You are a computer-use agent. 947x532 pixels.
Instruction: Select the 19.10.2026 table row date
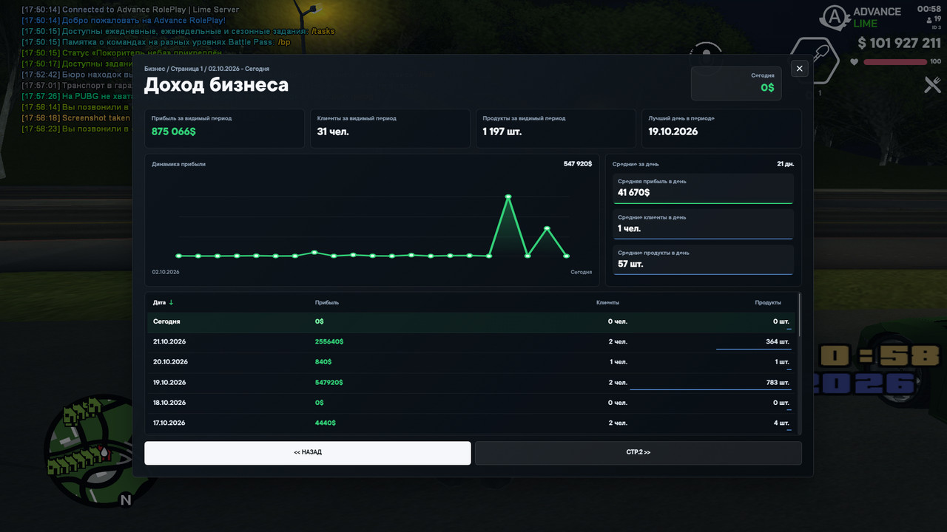coord(169,383)
